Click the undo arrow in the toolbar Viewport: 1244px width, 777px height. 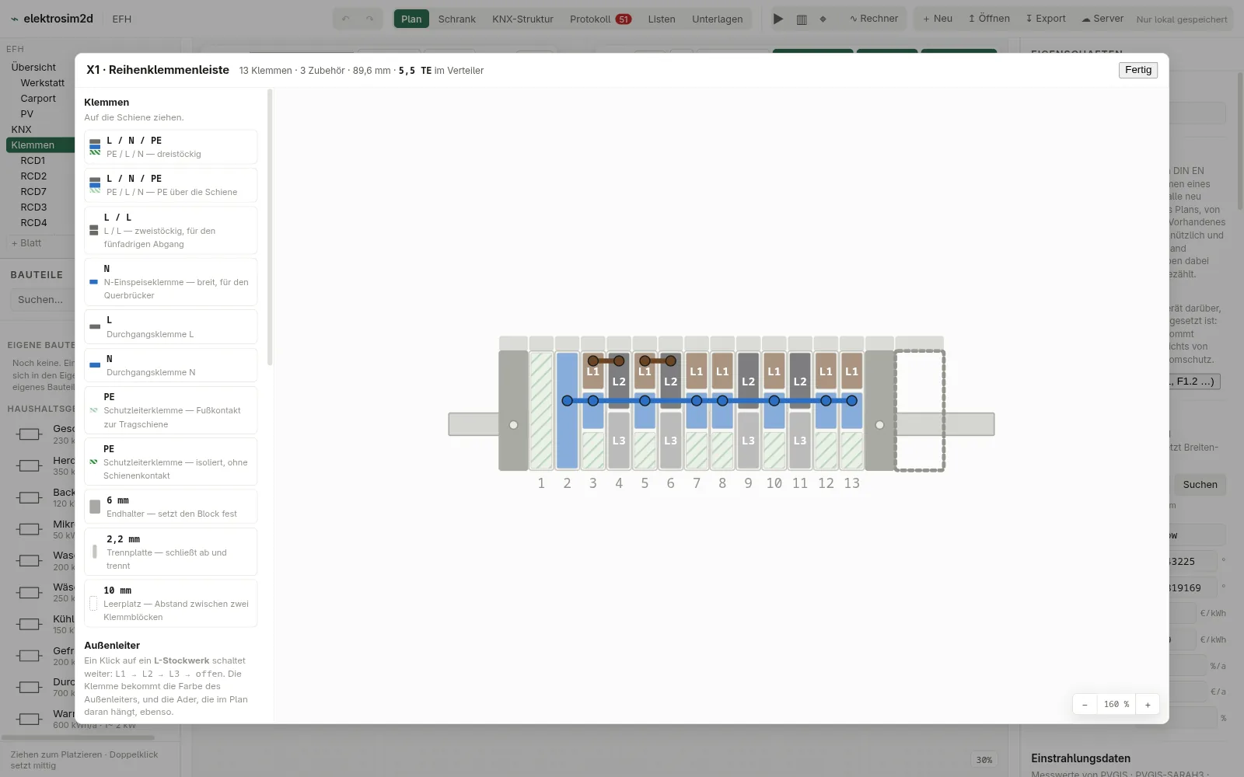[346, 19]
